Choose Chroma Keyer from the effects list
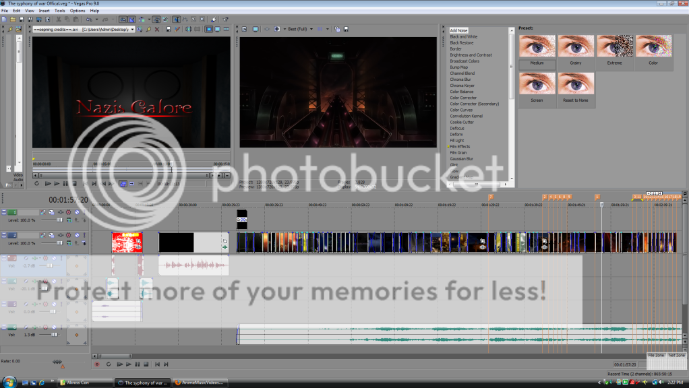 click(x=462, y=86)
